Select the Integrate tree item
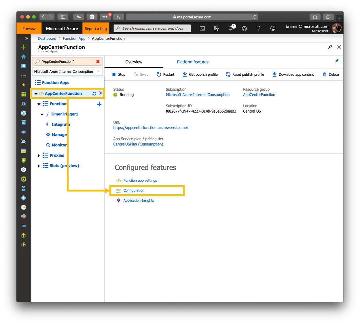Image resolution: width=360 pixels, height=324 pixels. (x=61, y=124)
